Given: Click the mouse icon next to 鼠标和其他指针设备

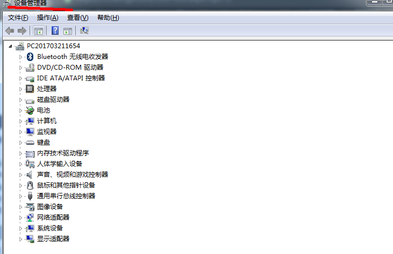Looking at the screenshot, I should [30, 185].
